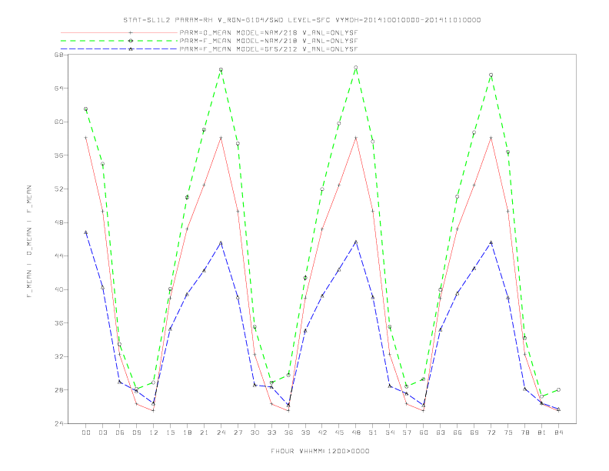
Task: Click y-axis tick value 56
Action: pyautogui.click(x=59, y=155)
